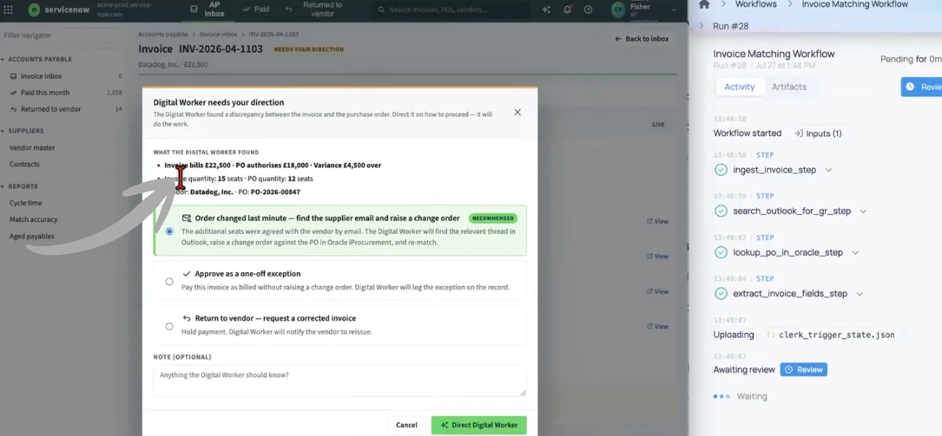Viewport: 942px width, 436px height.
Task: Collapse the Reports section
Action: [x=20, y=186]
